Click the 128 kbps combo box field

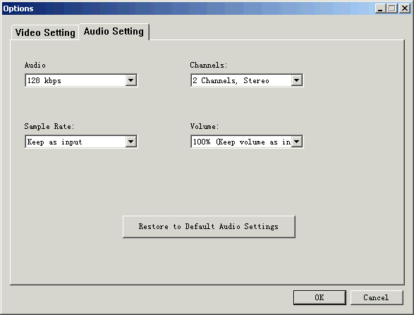pos(81,80)
